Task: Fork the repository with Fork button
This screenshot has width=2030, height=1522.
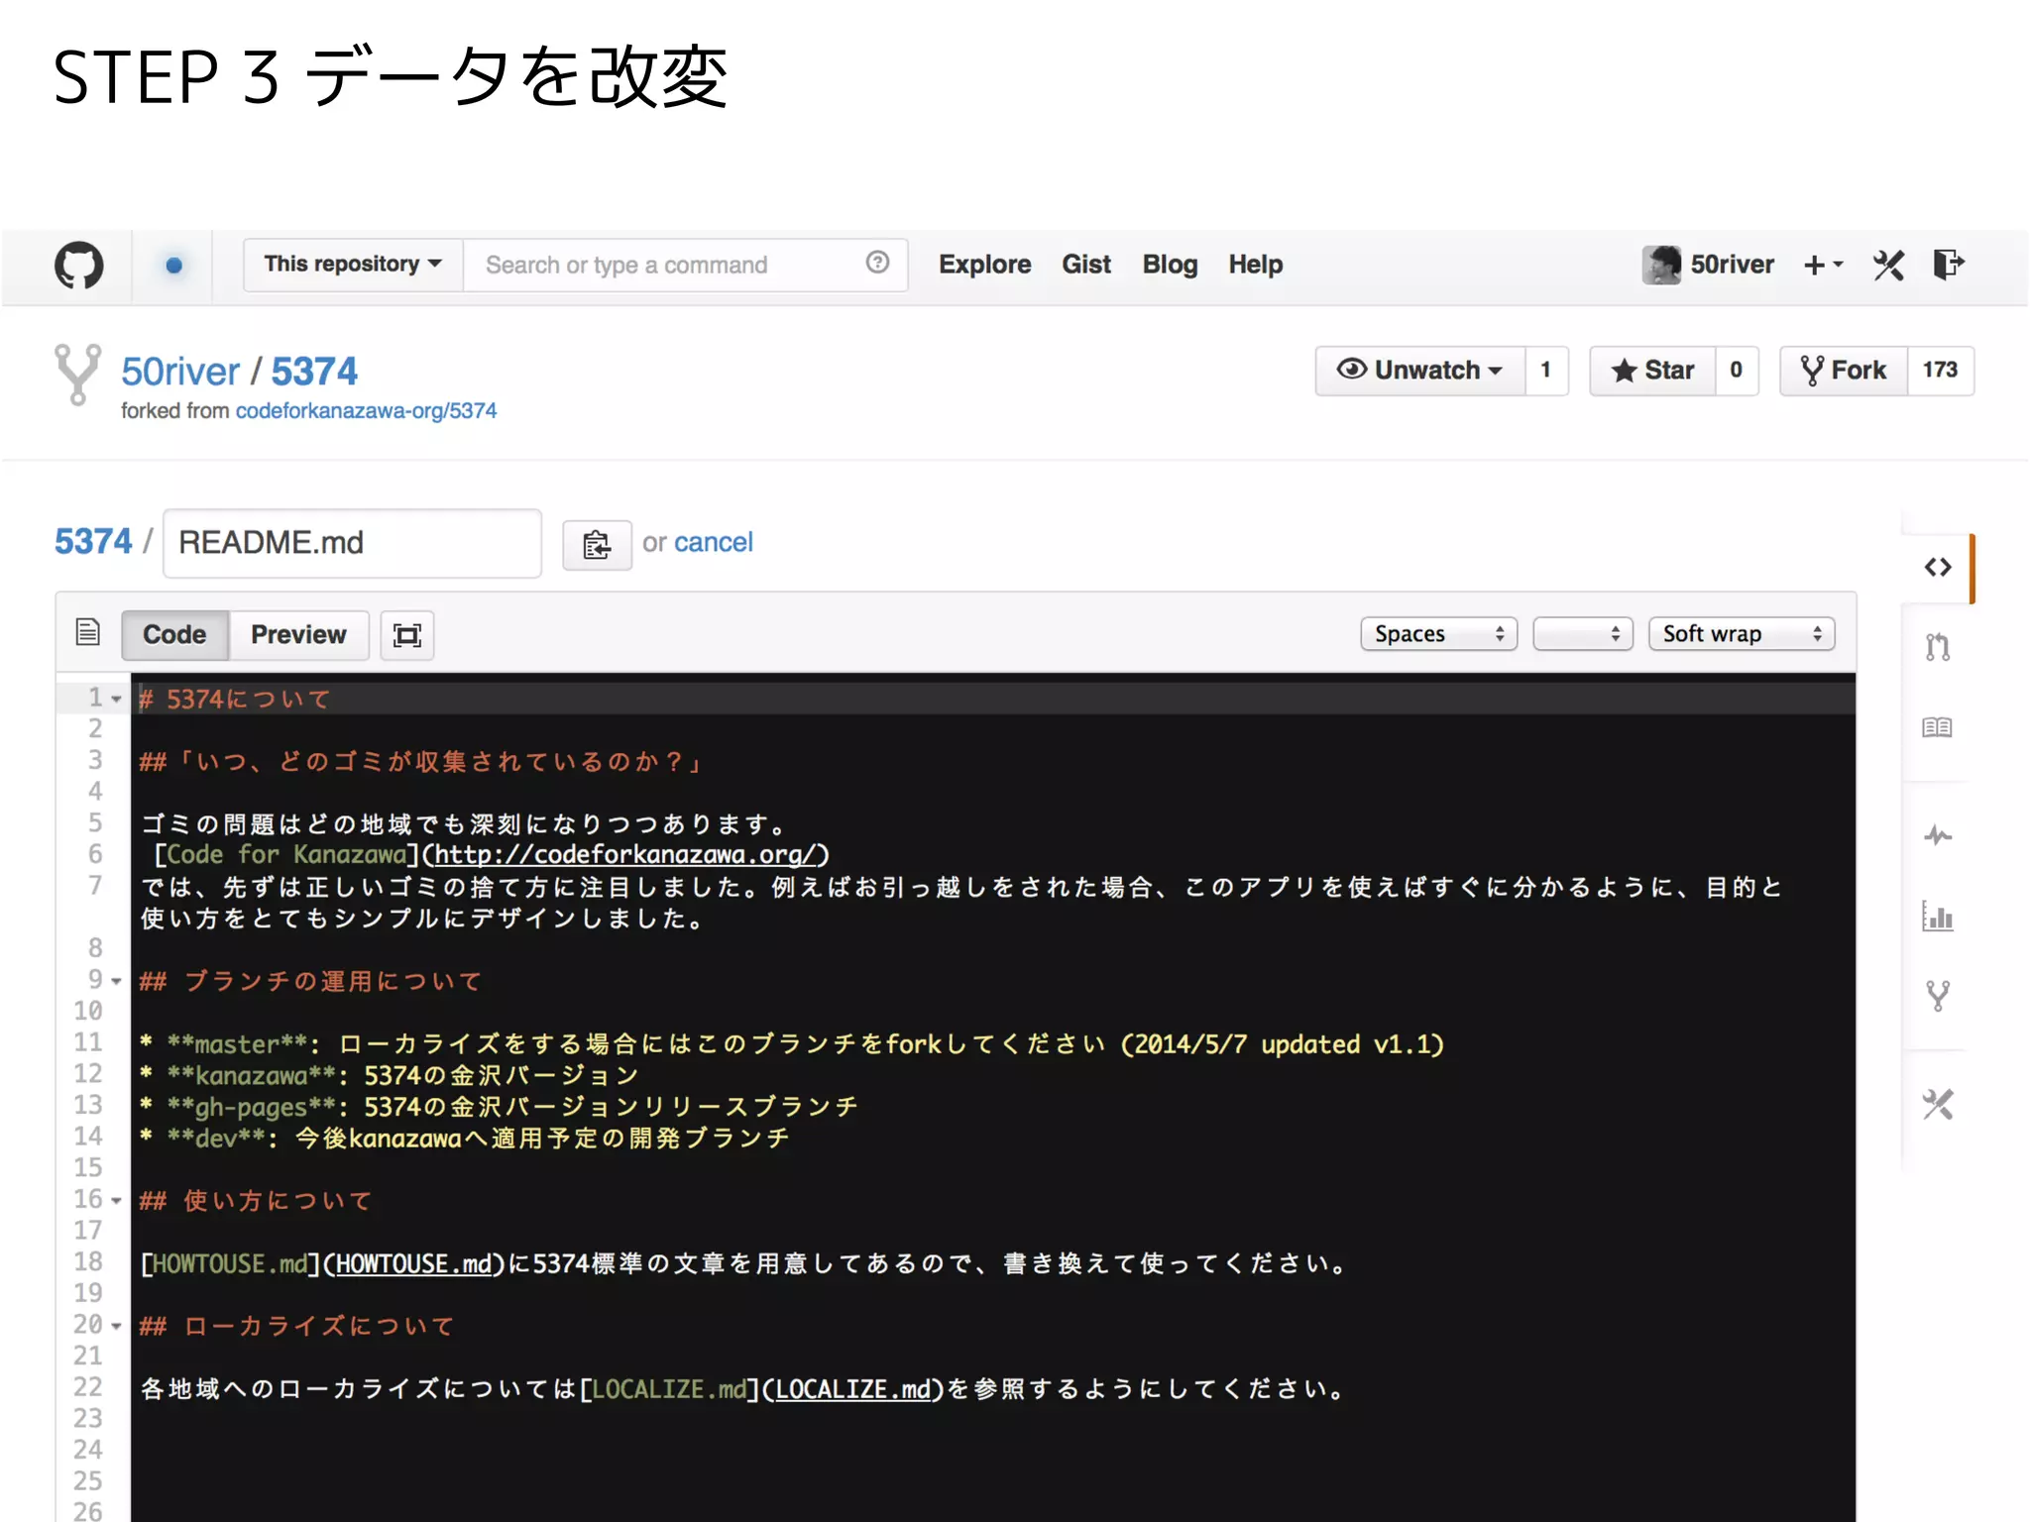Action: 1844,371
